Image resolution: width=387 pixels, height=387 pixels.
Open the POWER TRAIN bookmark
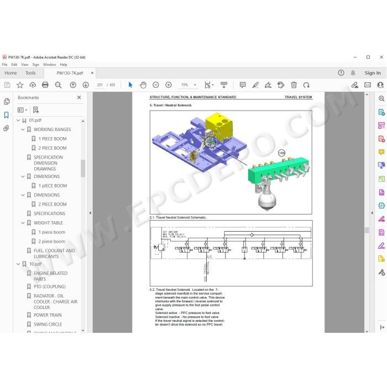coord(48,315)
